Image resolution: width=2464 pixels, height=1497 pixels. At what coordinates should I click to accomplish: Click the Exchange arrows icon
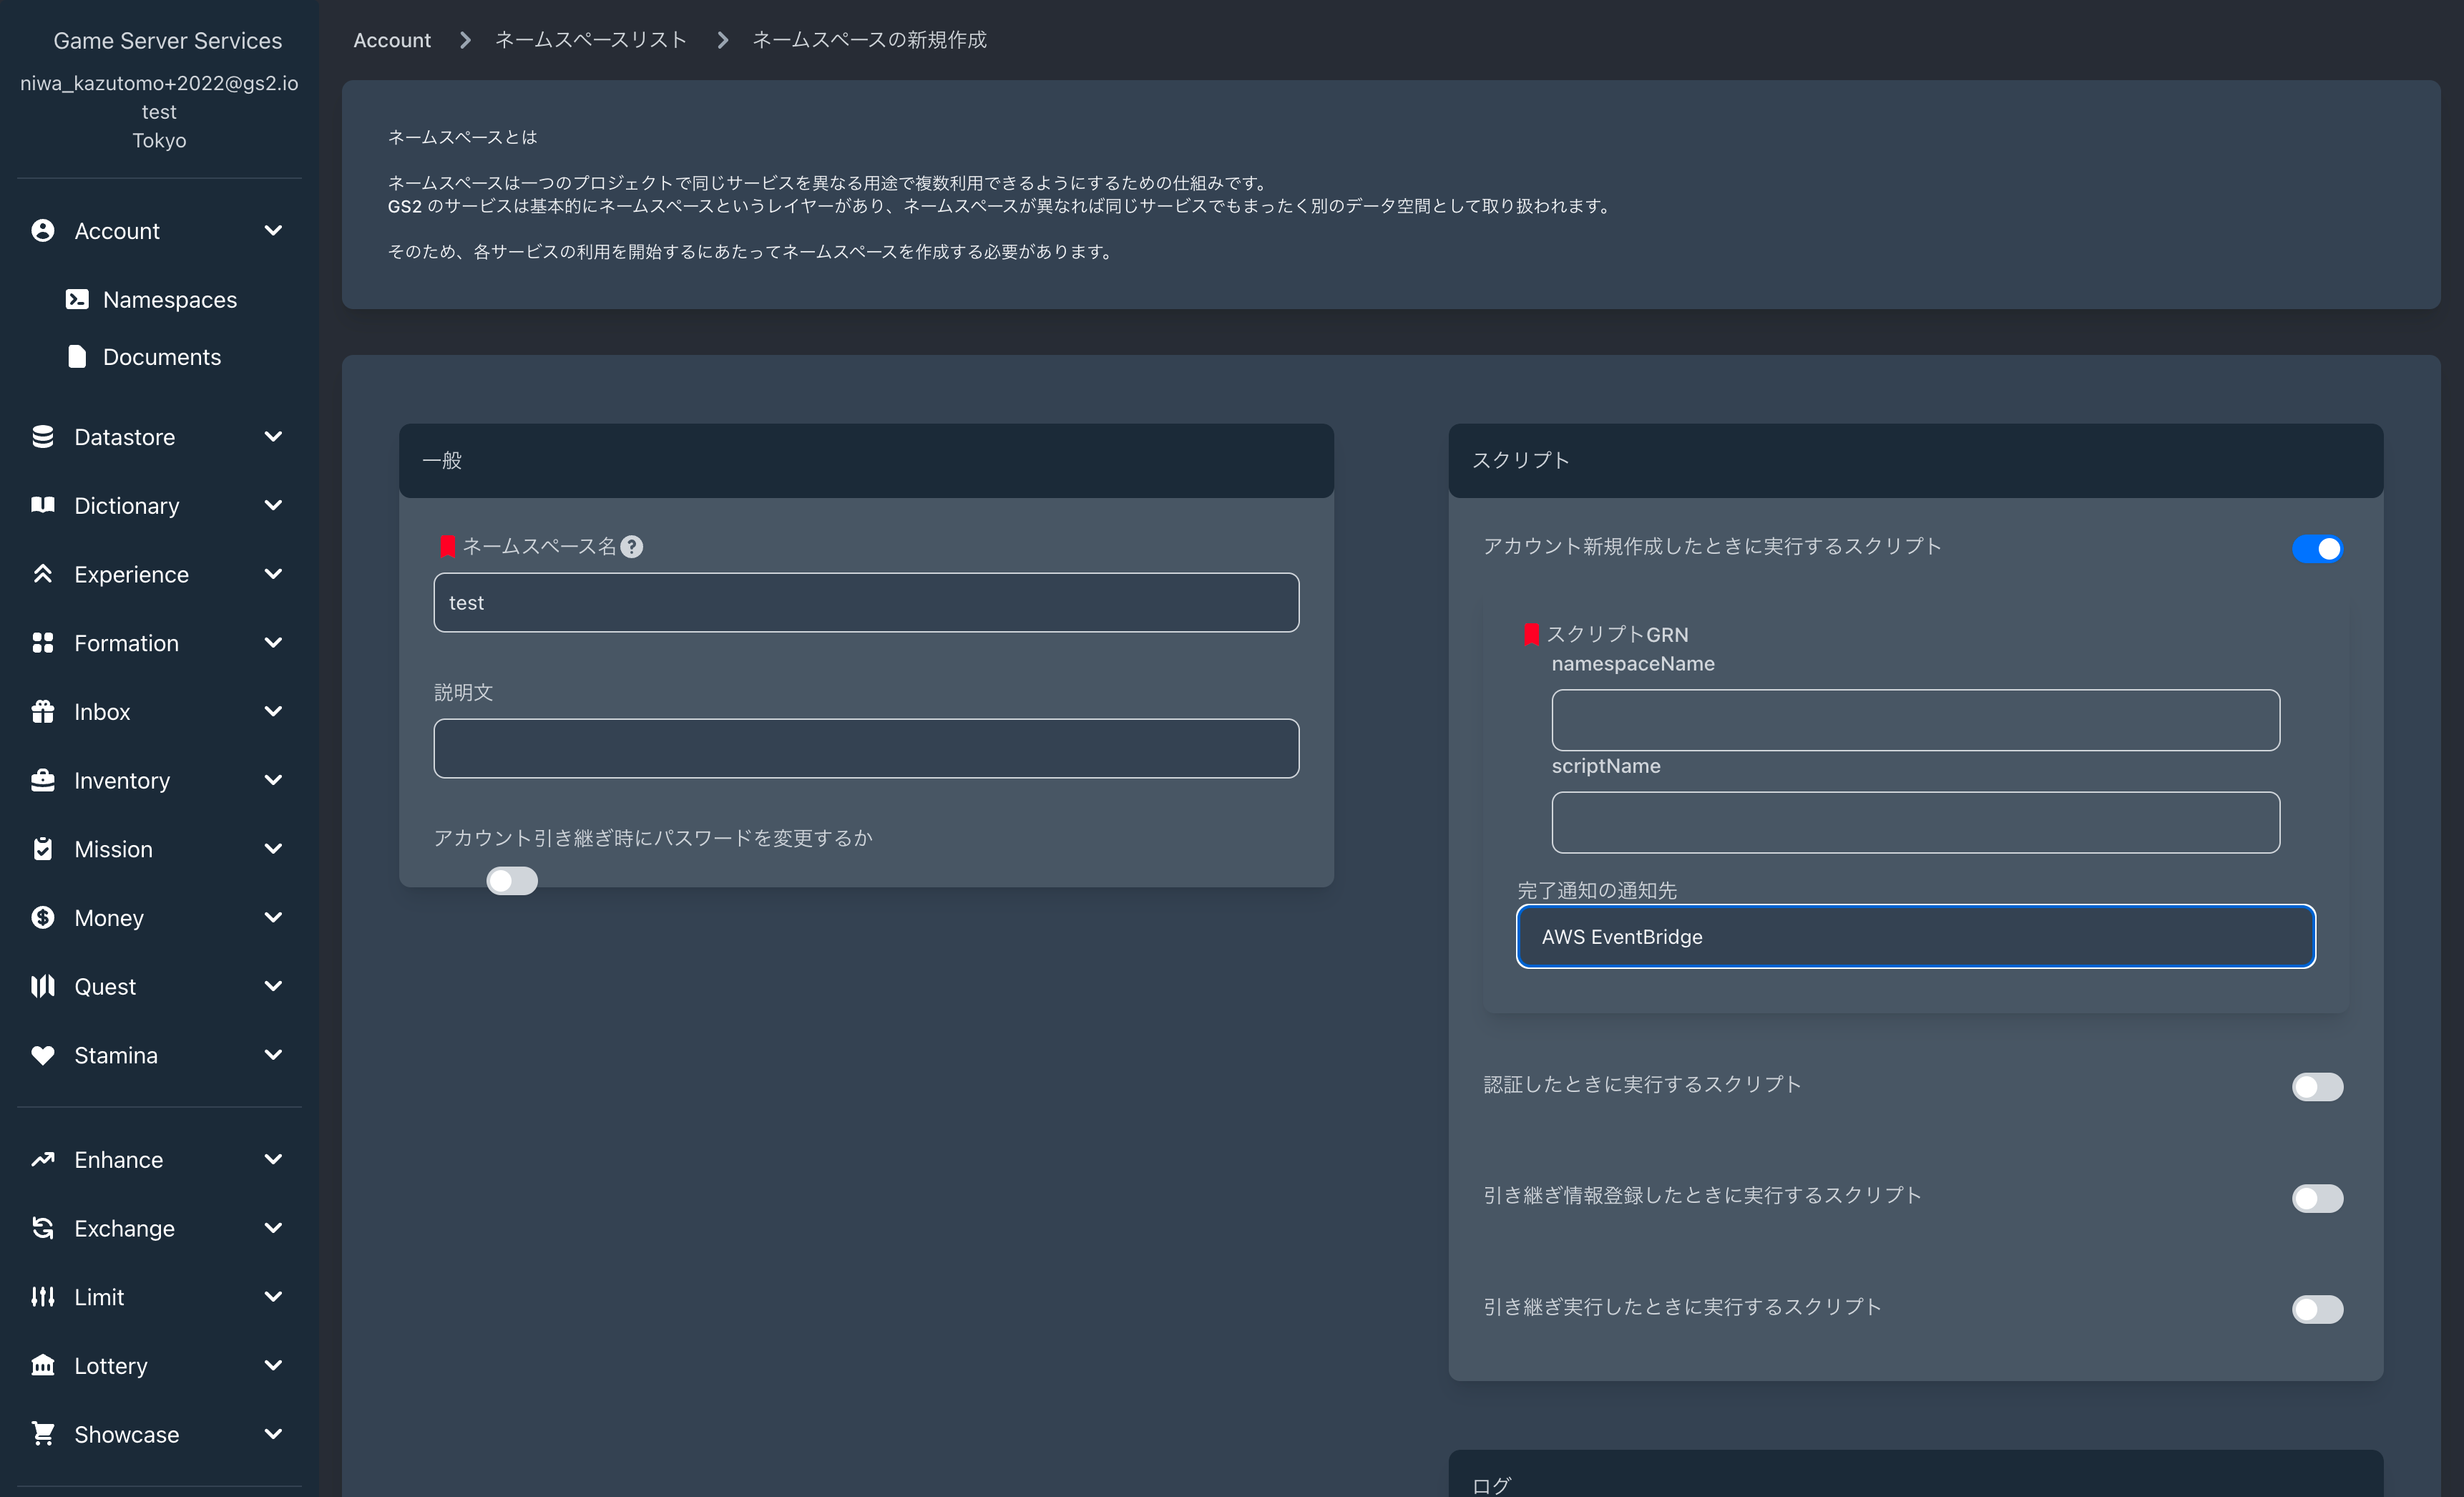click(x=43, y=1228)
